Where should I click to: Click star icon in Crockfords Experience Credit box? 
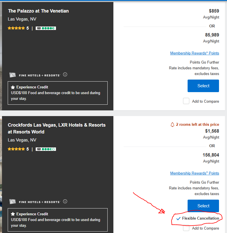13,214
